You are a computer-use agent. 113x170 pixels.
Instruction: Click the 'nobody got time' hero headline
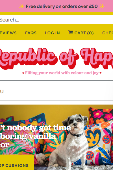click(36, 136)
